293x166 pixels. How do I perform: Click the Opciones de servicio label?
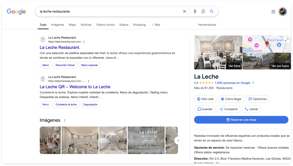pos(209,147)
